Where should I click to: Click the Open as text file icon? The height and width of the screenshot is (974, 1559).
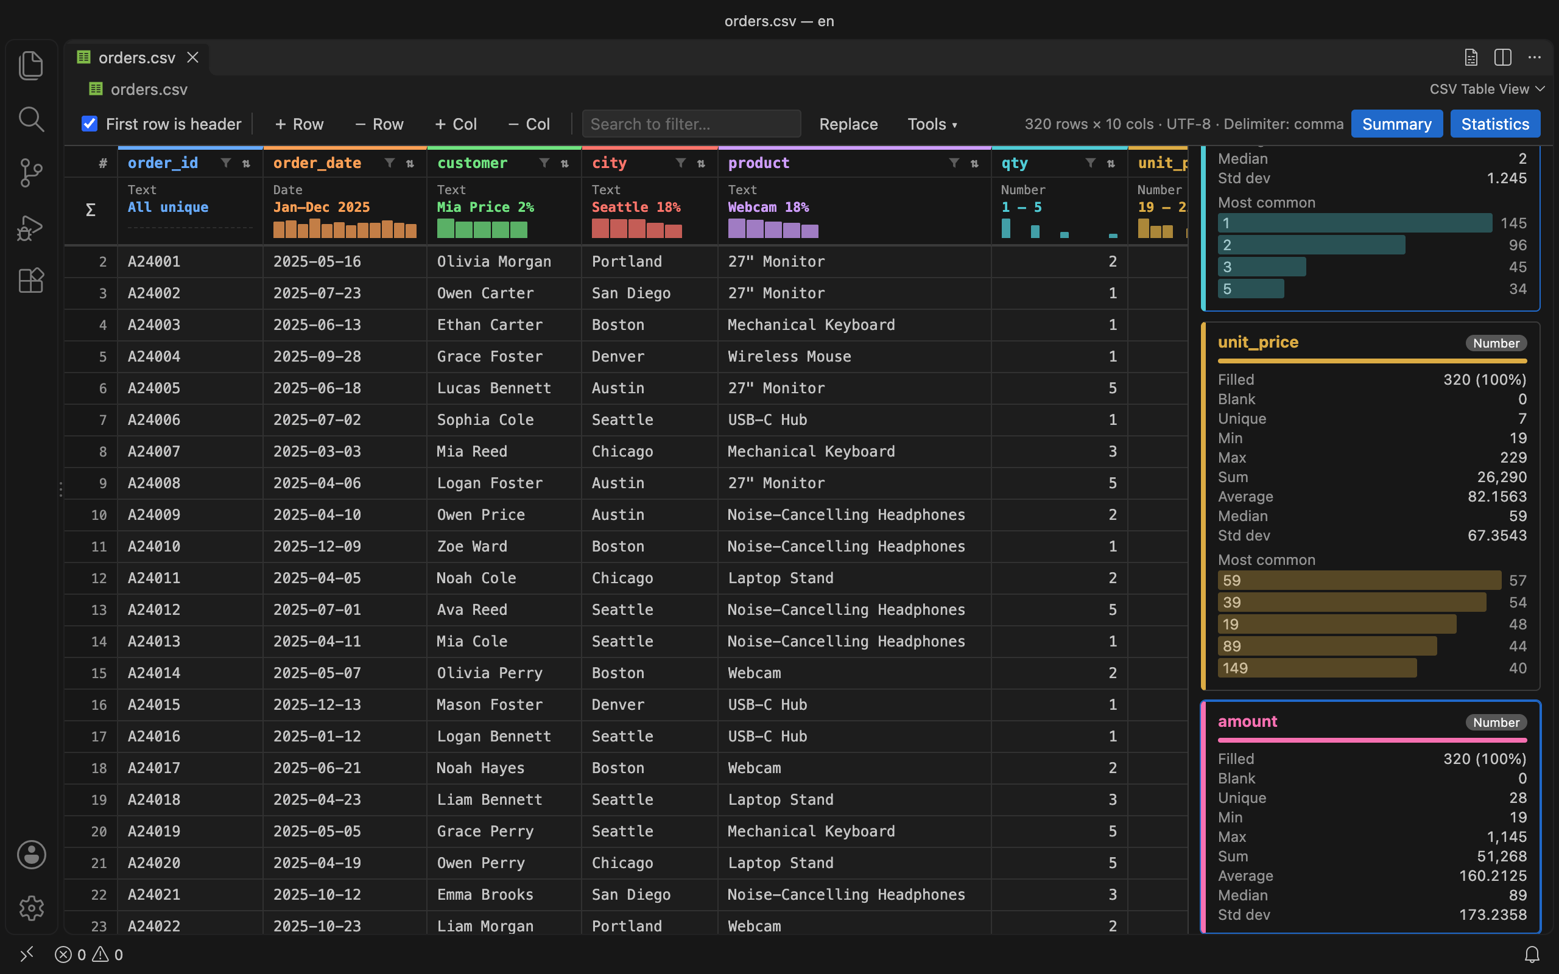coord(1471,57)
